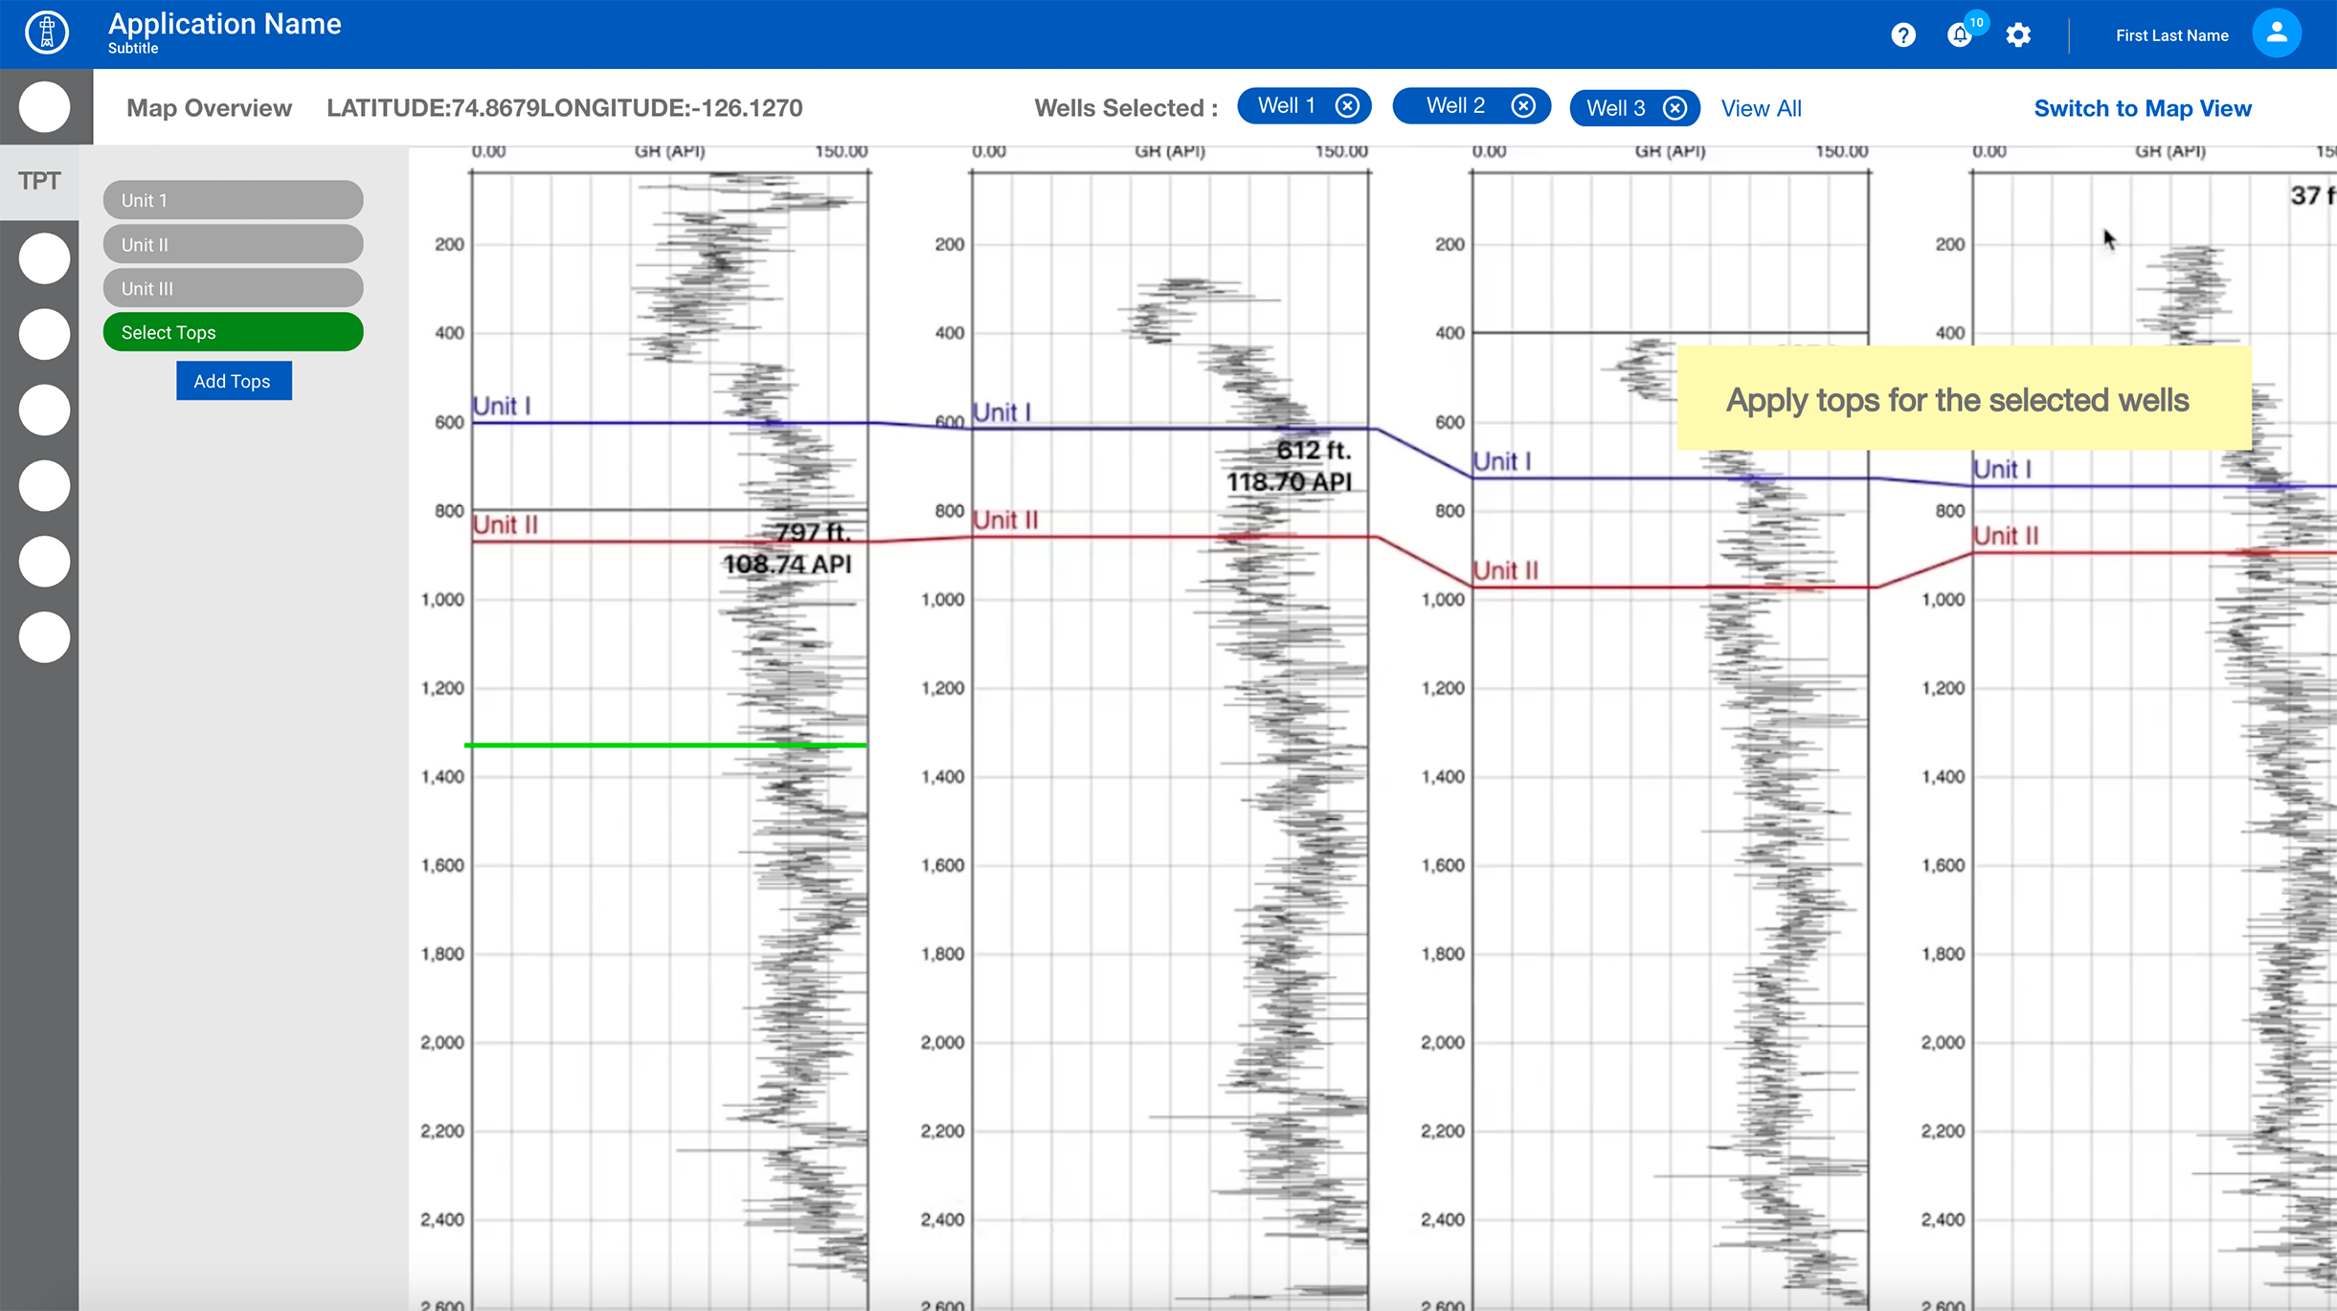This screenshot has height=1311, width=2337.
Task: Open the notifications bell icon
Action: point(1960,35)
